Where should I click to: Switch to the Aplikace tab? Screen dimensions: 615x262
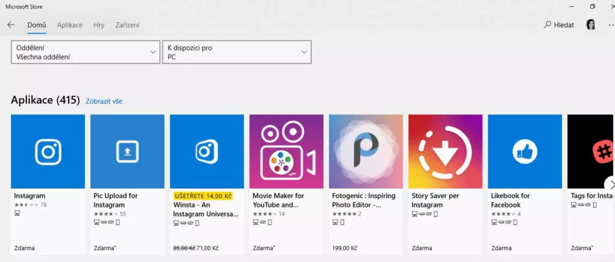point(70,25)
